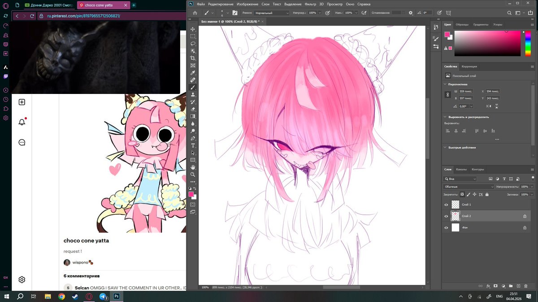Image resolution: width=538 pixels, height=302 pixels.
Task: Select the Crop tool
Action: pos(193,58)
